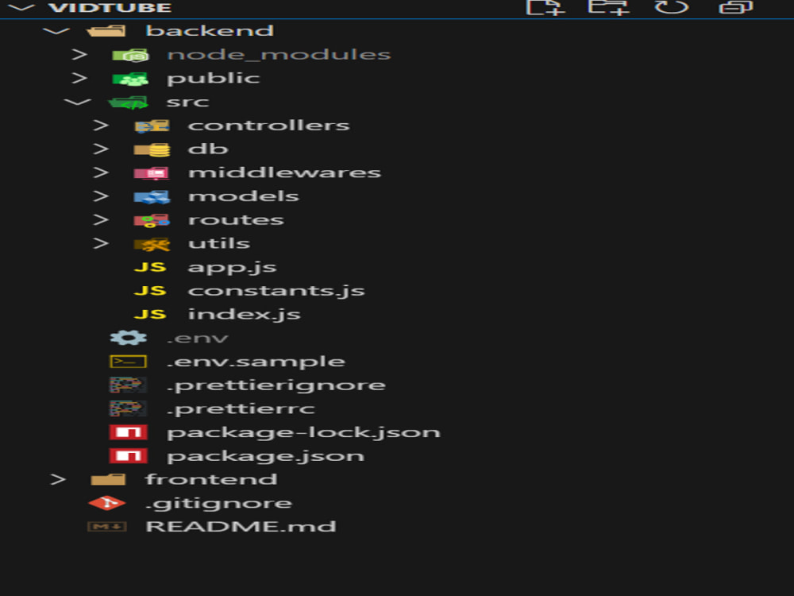Screen dimensions: 794x596
Task: Select the backend folder name
Action: point(210,30)
